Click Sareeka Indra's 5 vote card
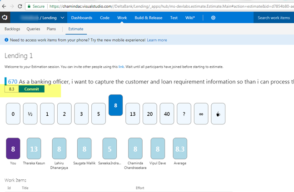 pyautogui.click(x=110, y=148)
